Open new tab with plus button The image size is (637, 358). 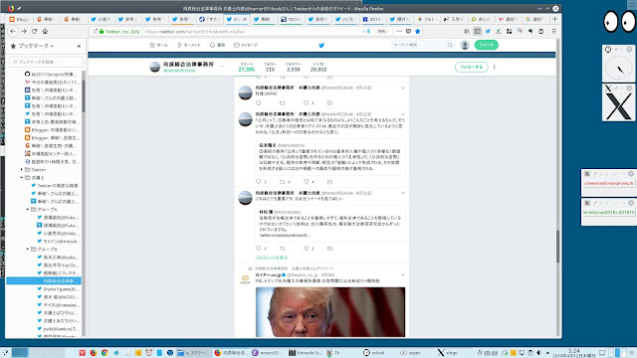pyautogui.click(x=555, y=19)
